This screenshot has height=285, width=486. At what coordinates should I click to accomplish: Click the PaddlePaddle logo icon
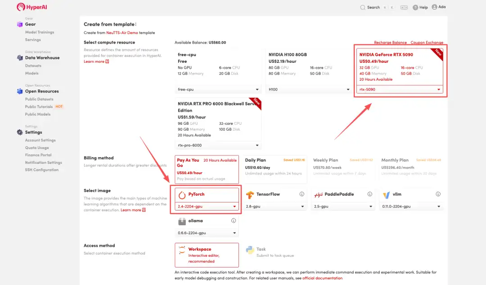[318, 195]
